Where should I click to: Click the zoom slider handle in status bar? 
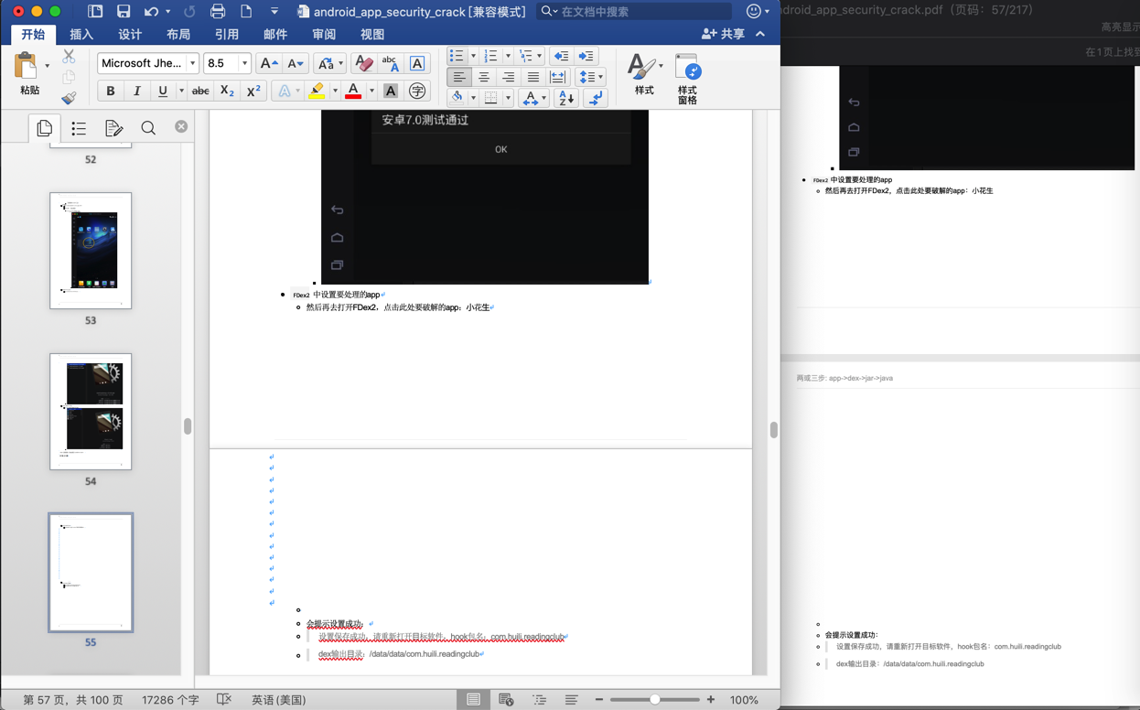pos(655,699)
